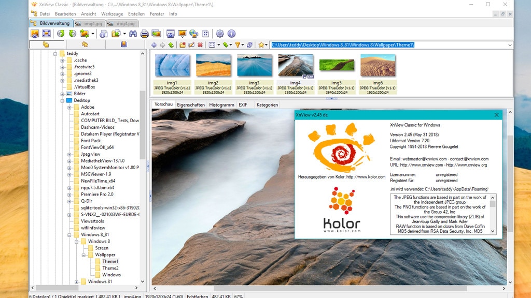Switch to the EXIF tab
The height and width of the screenshot is (298, 531).
pos(243,105)
